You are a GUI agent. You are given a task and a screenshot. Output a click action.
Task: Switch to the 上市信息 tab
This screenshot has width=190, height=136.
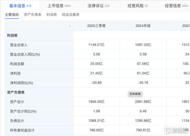point(59,6)
